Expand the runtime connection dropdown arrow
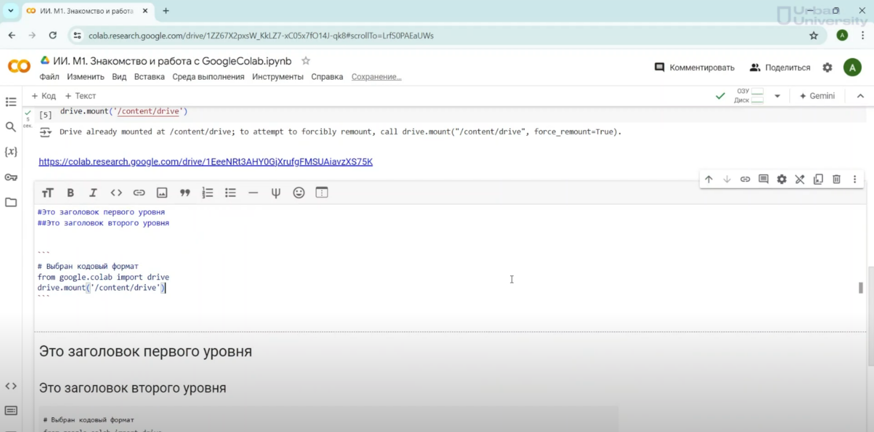874x432 pixels. (777, 96)
